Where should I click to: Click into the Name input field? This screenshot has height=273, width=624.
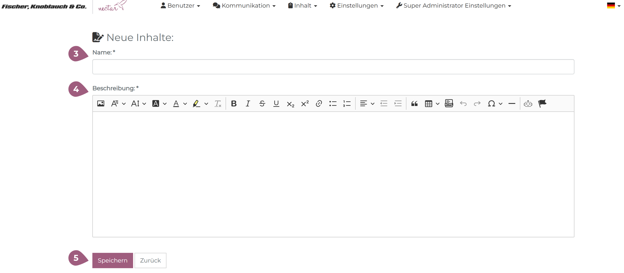tap(333, 67)
